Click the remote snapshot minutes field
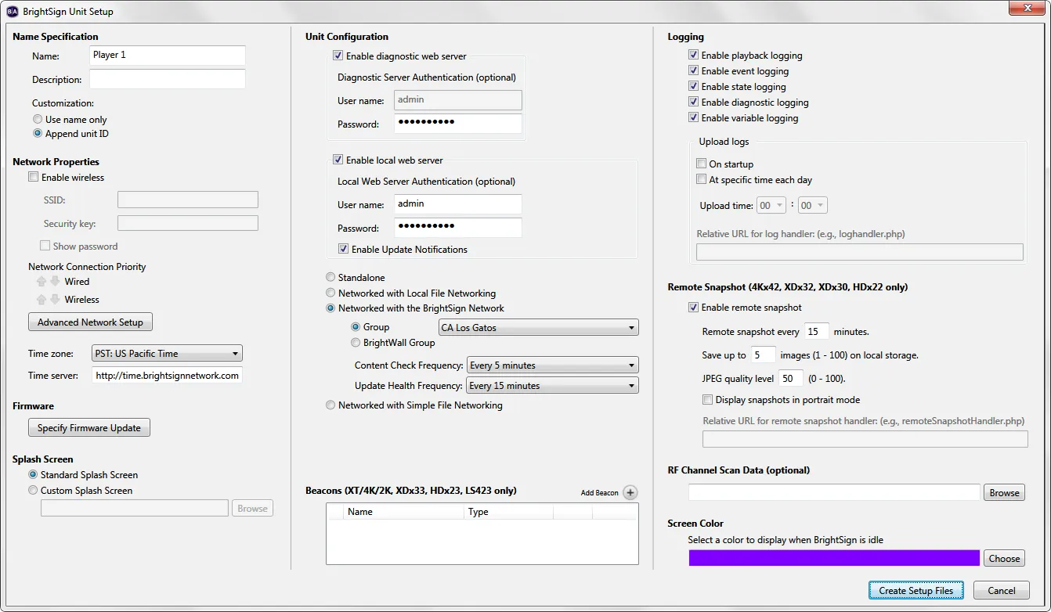 (x=817, y=332)
